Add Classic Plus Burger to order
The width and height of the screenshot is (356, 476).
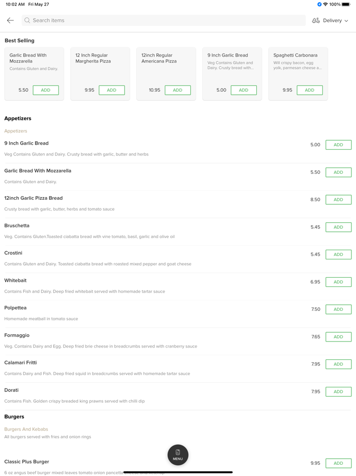338,463
